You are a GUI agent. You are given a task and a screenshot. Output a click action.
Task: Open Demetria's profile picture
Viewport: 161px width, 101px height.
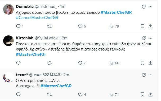tap(8, 9)
